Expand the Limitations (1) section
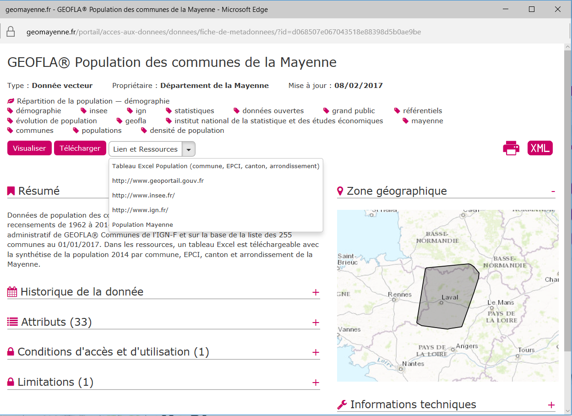Viewport: 572px width, 416px height. tap(315, 383)
